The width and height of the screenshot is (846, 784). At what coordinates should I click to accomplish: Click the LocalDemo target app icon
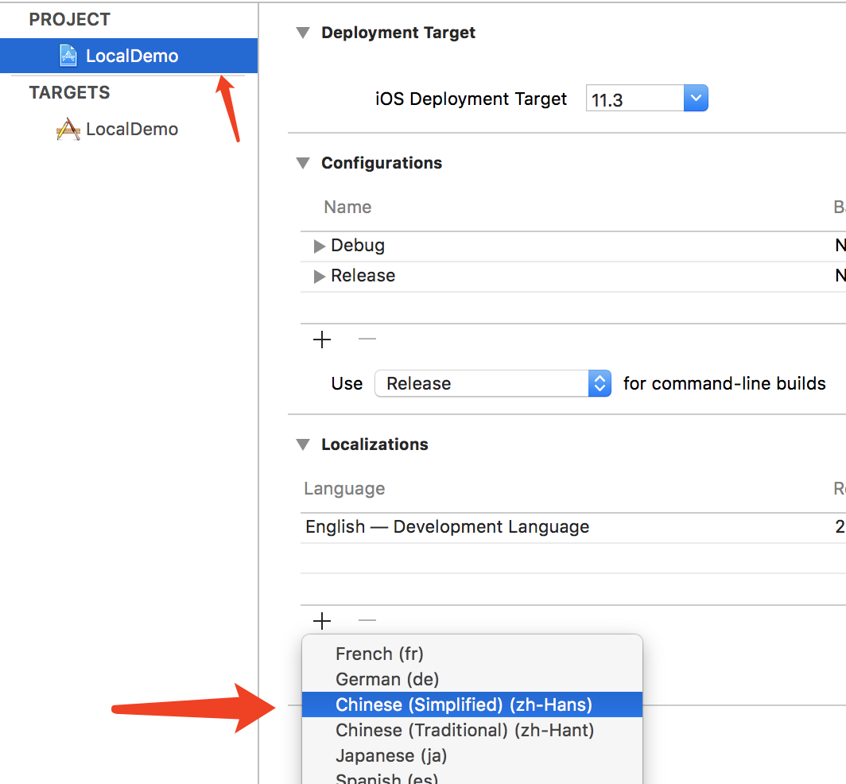pyautogui.click(x=68, y=129)
